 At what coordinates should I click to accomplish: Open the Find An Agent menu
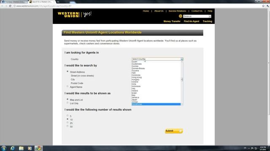(192, 21)
